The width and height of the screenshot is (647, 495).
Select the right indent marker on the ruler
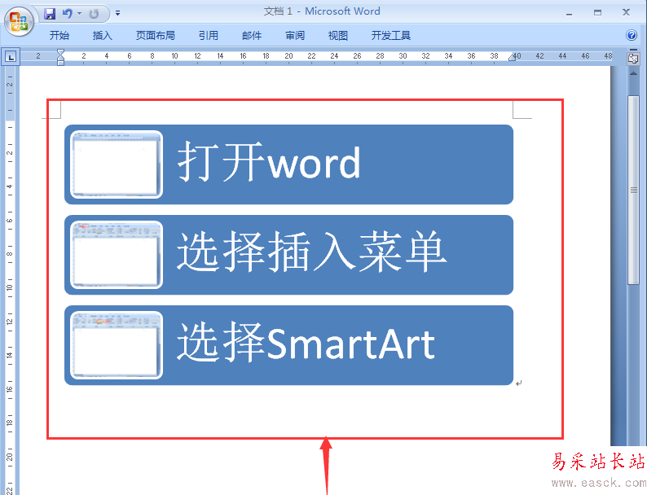(x=512, y=57)
